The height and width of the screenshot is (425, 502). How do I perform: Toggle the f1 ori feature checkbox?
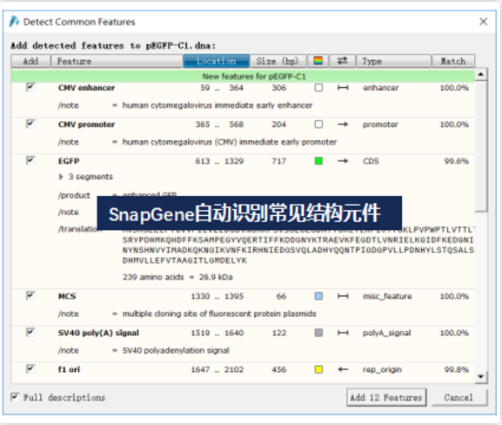tap(30, 369)
